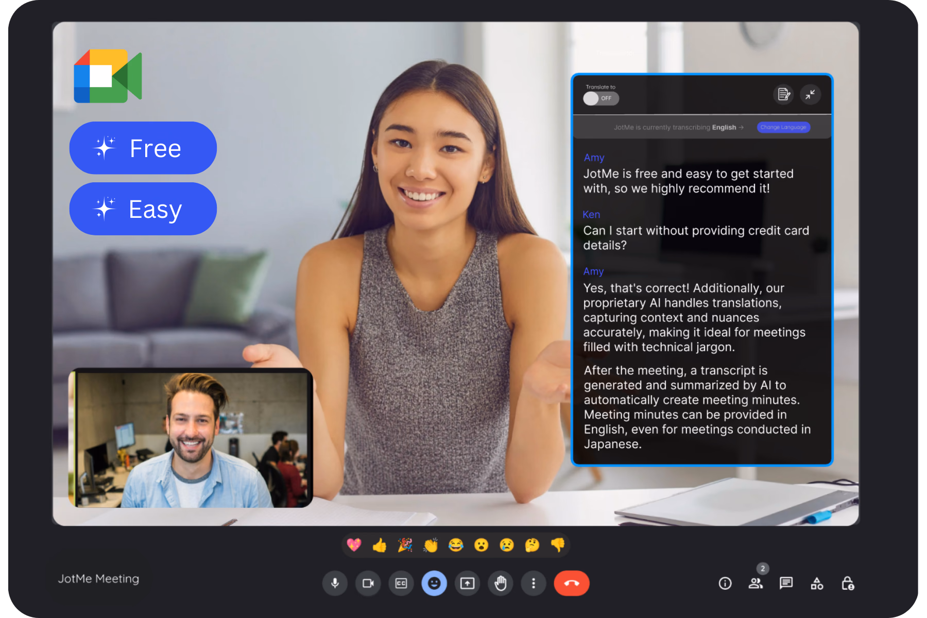Click the Easy badge
The height and width of the screenshot is (618, 927).
pos(143,209)
